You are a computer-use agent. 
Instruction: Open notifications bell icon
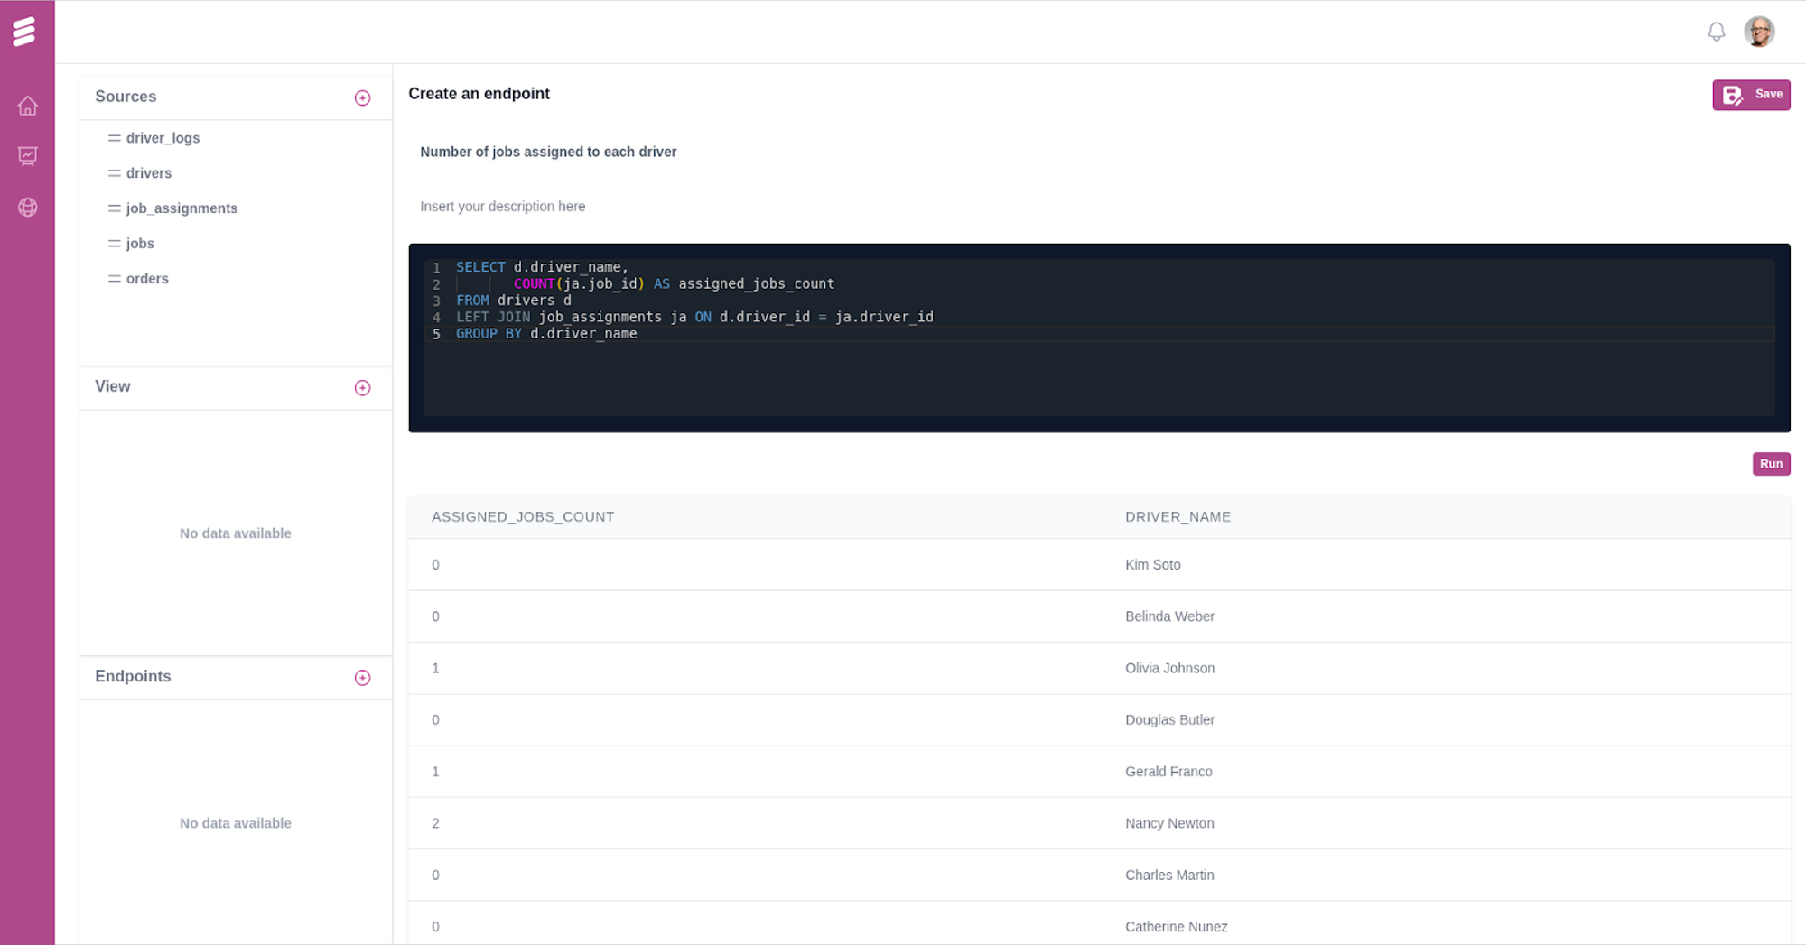1716,31
